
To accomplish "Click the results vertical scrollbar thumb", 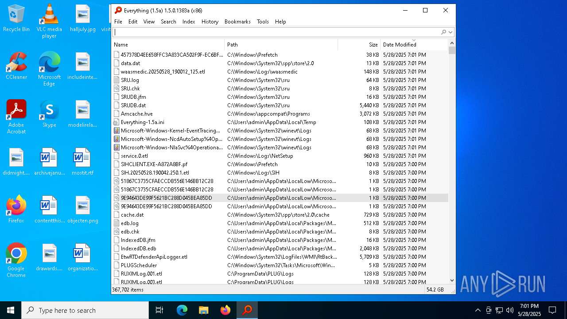I will click(452, 50).
